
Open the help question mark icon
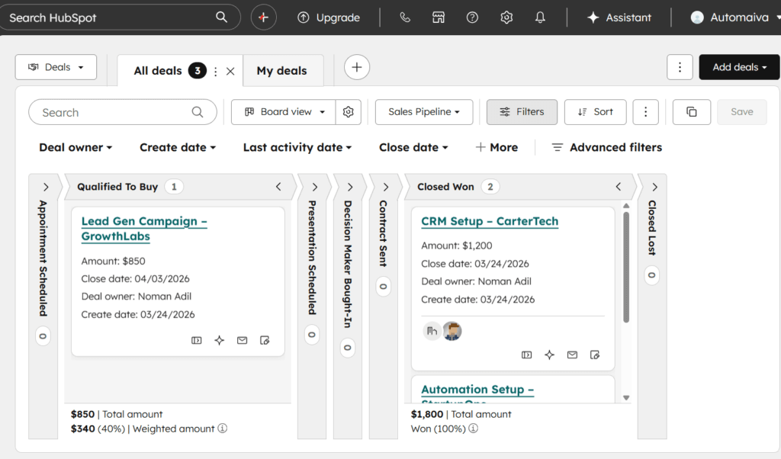(x=472, y=17)
